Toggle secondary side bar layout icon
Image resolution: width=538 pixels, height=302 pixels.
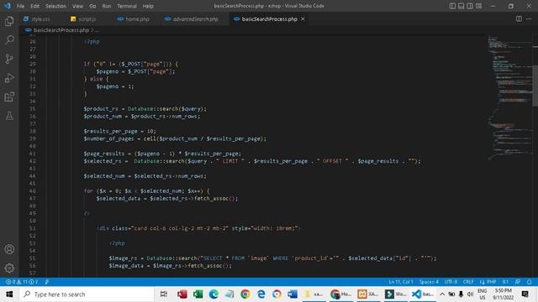(470, 6)
